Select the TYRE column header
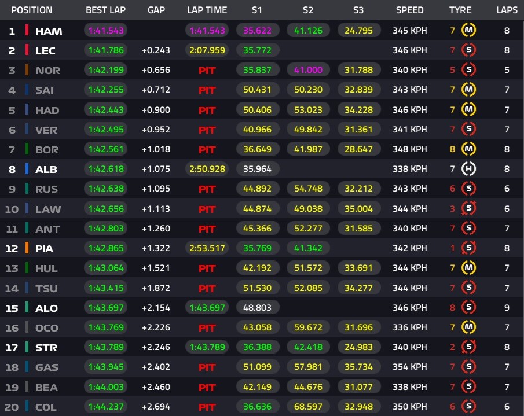 460,10
